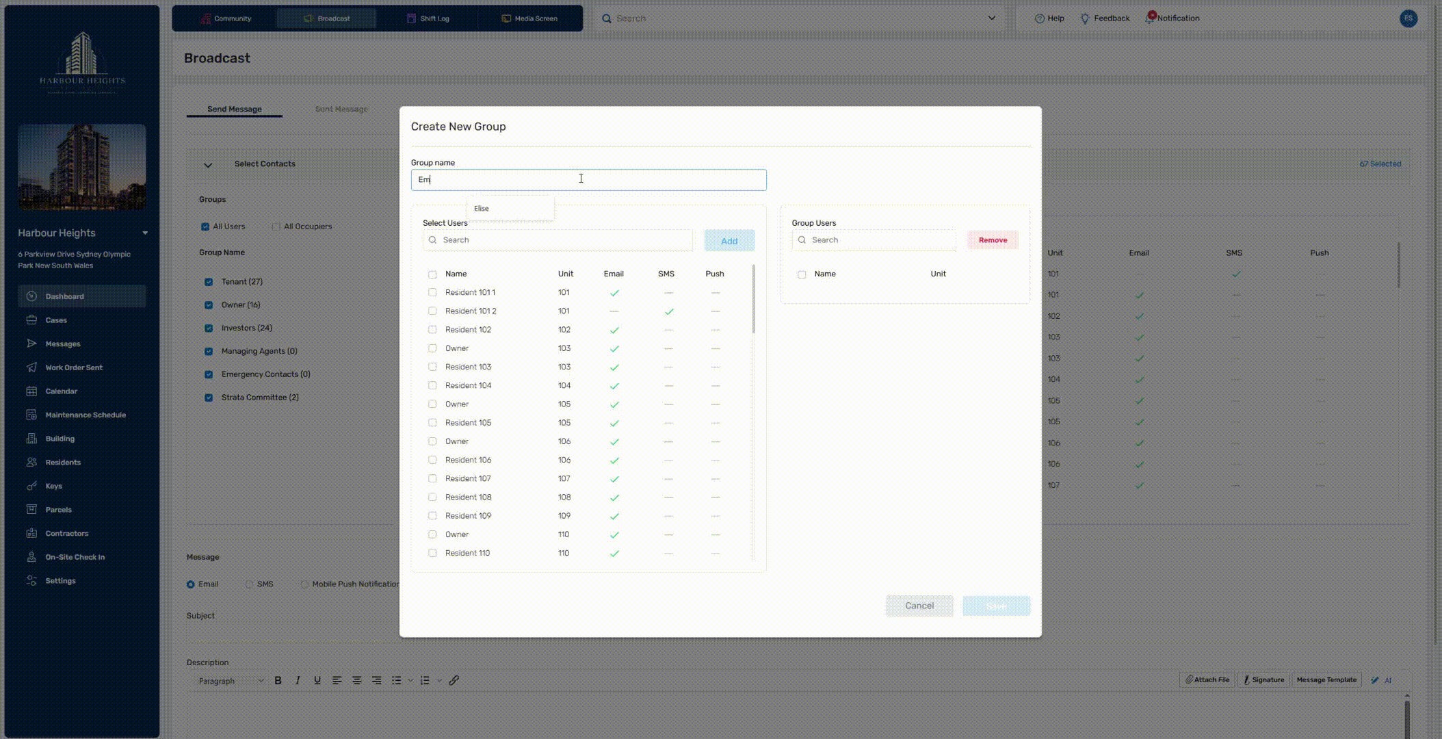
Task: Click the Select Users list scrollbar
Action: click(754, 299)
